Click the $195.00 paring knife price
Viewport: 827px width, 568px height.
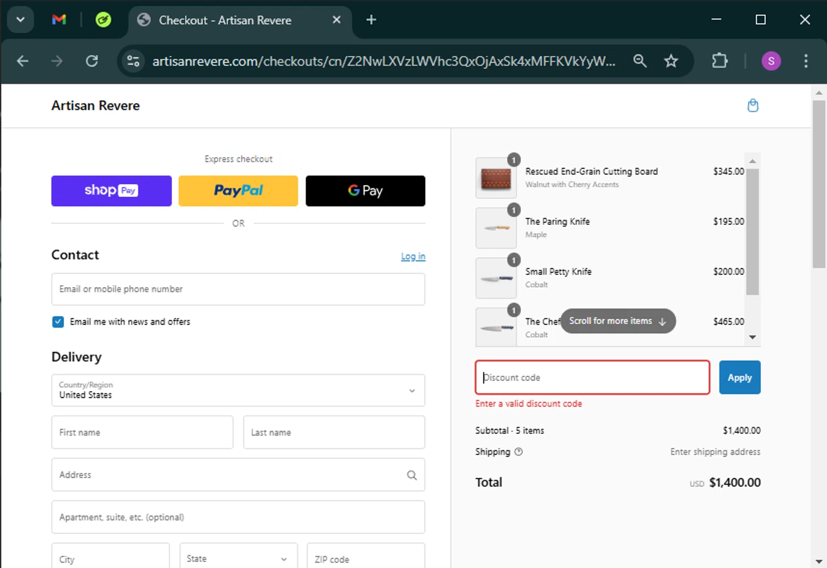point(728,221)
